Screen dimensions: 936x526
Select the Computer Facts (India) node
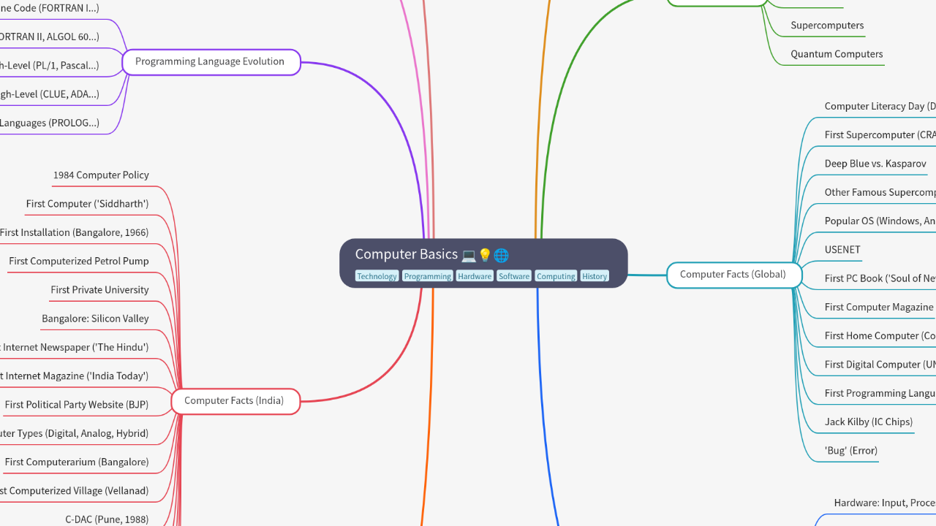click(235, 401)
